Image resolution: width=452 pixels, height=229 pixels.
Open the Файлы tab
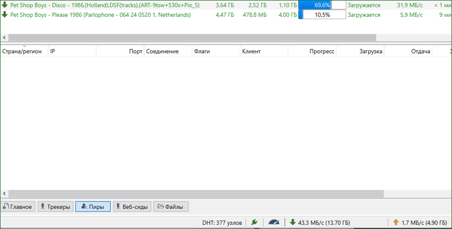[x=171, y=207]
